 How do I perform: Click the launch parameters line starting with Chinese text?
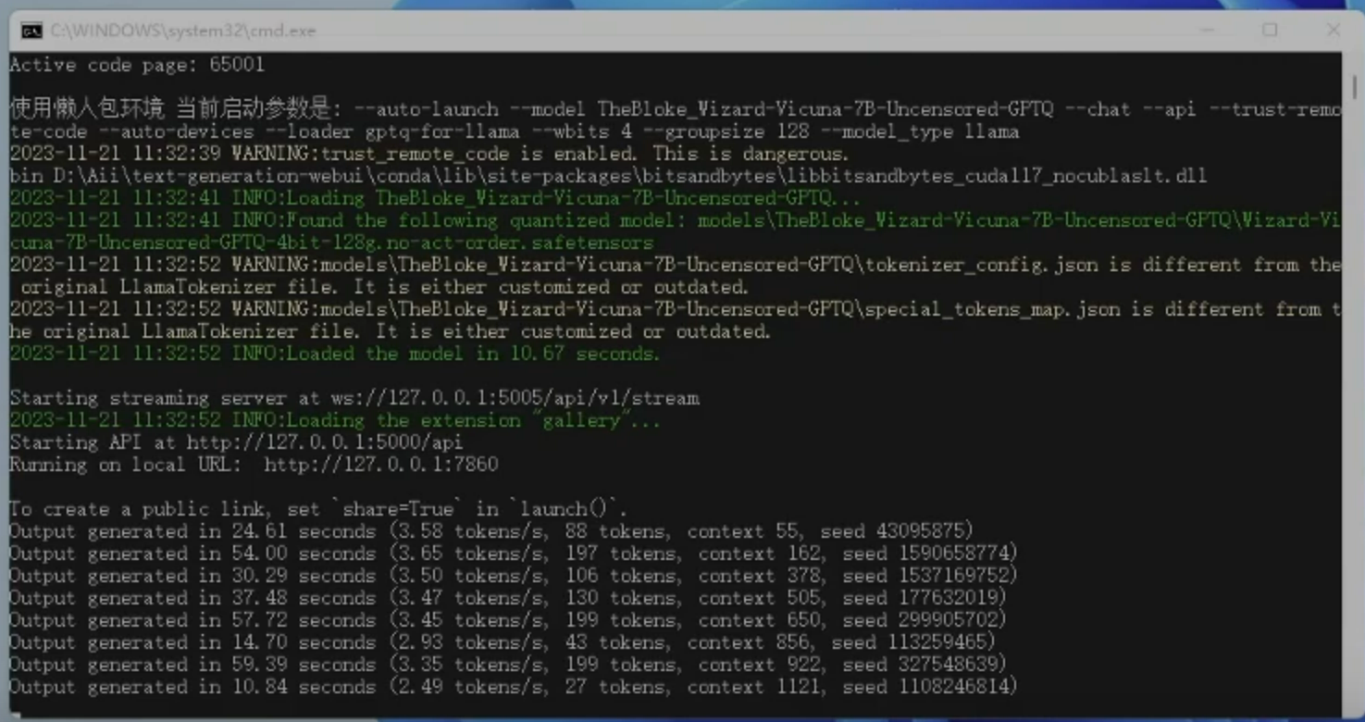pos(675,109)
